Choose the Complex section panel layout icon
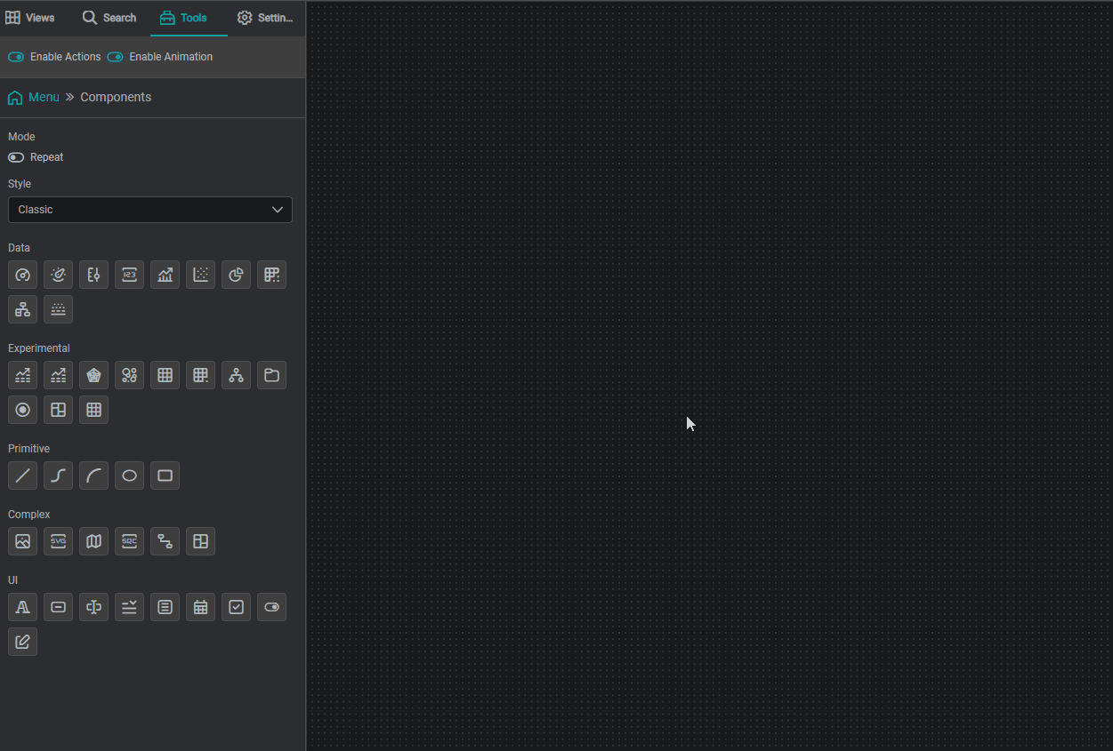 click(x=201, y=541)
